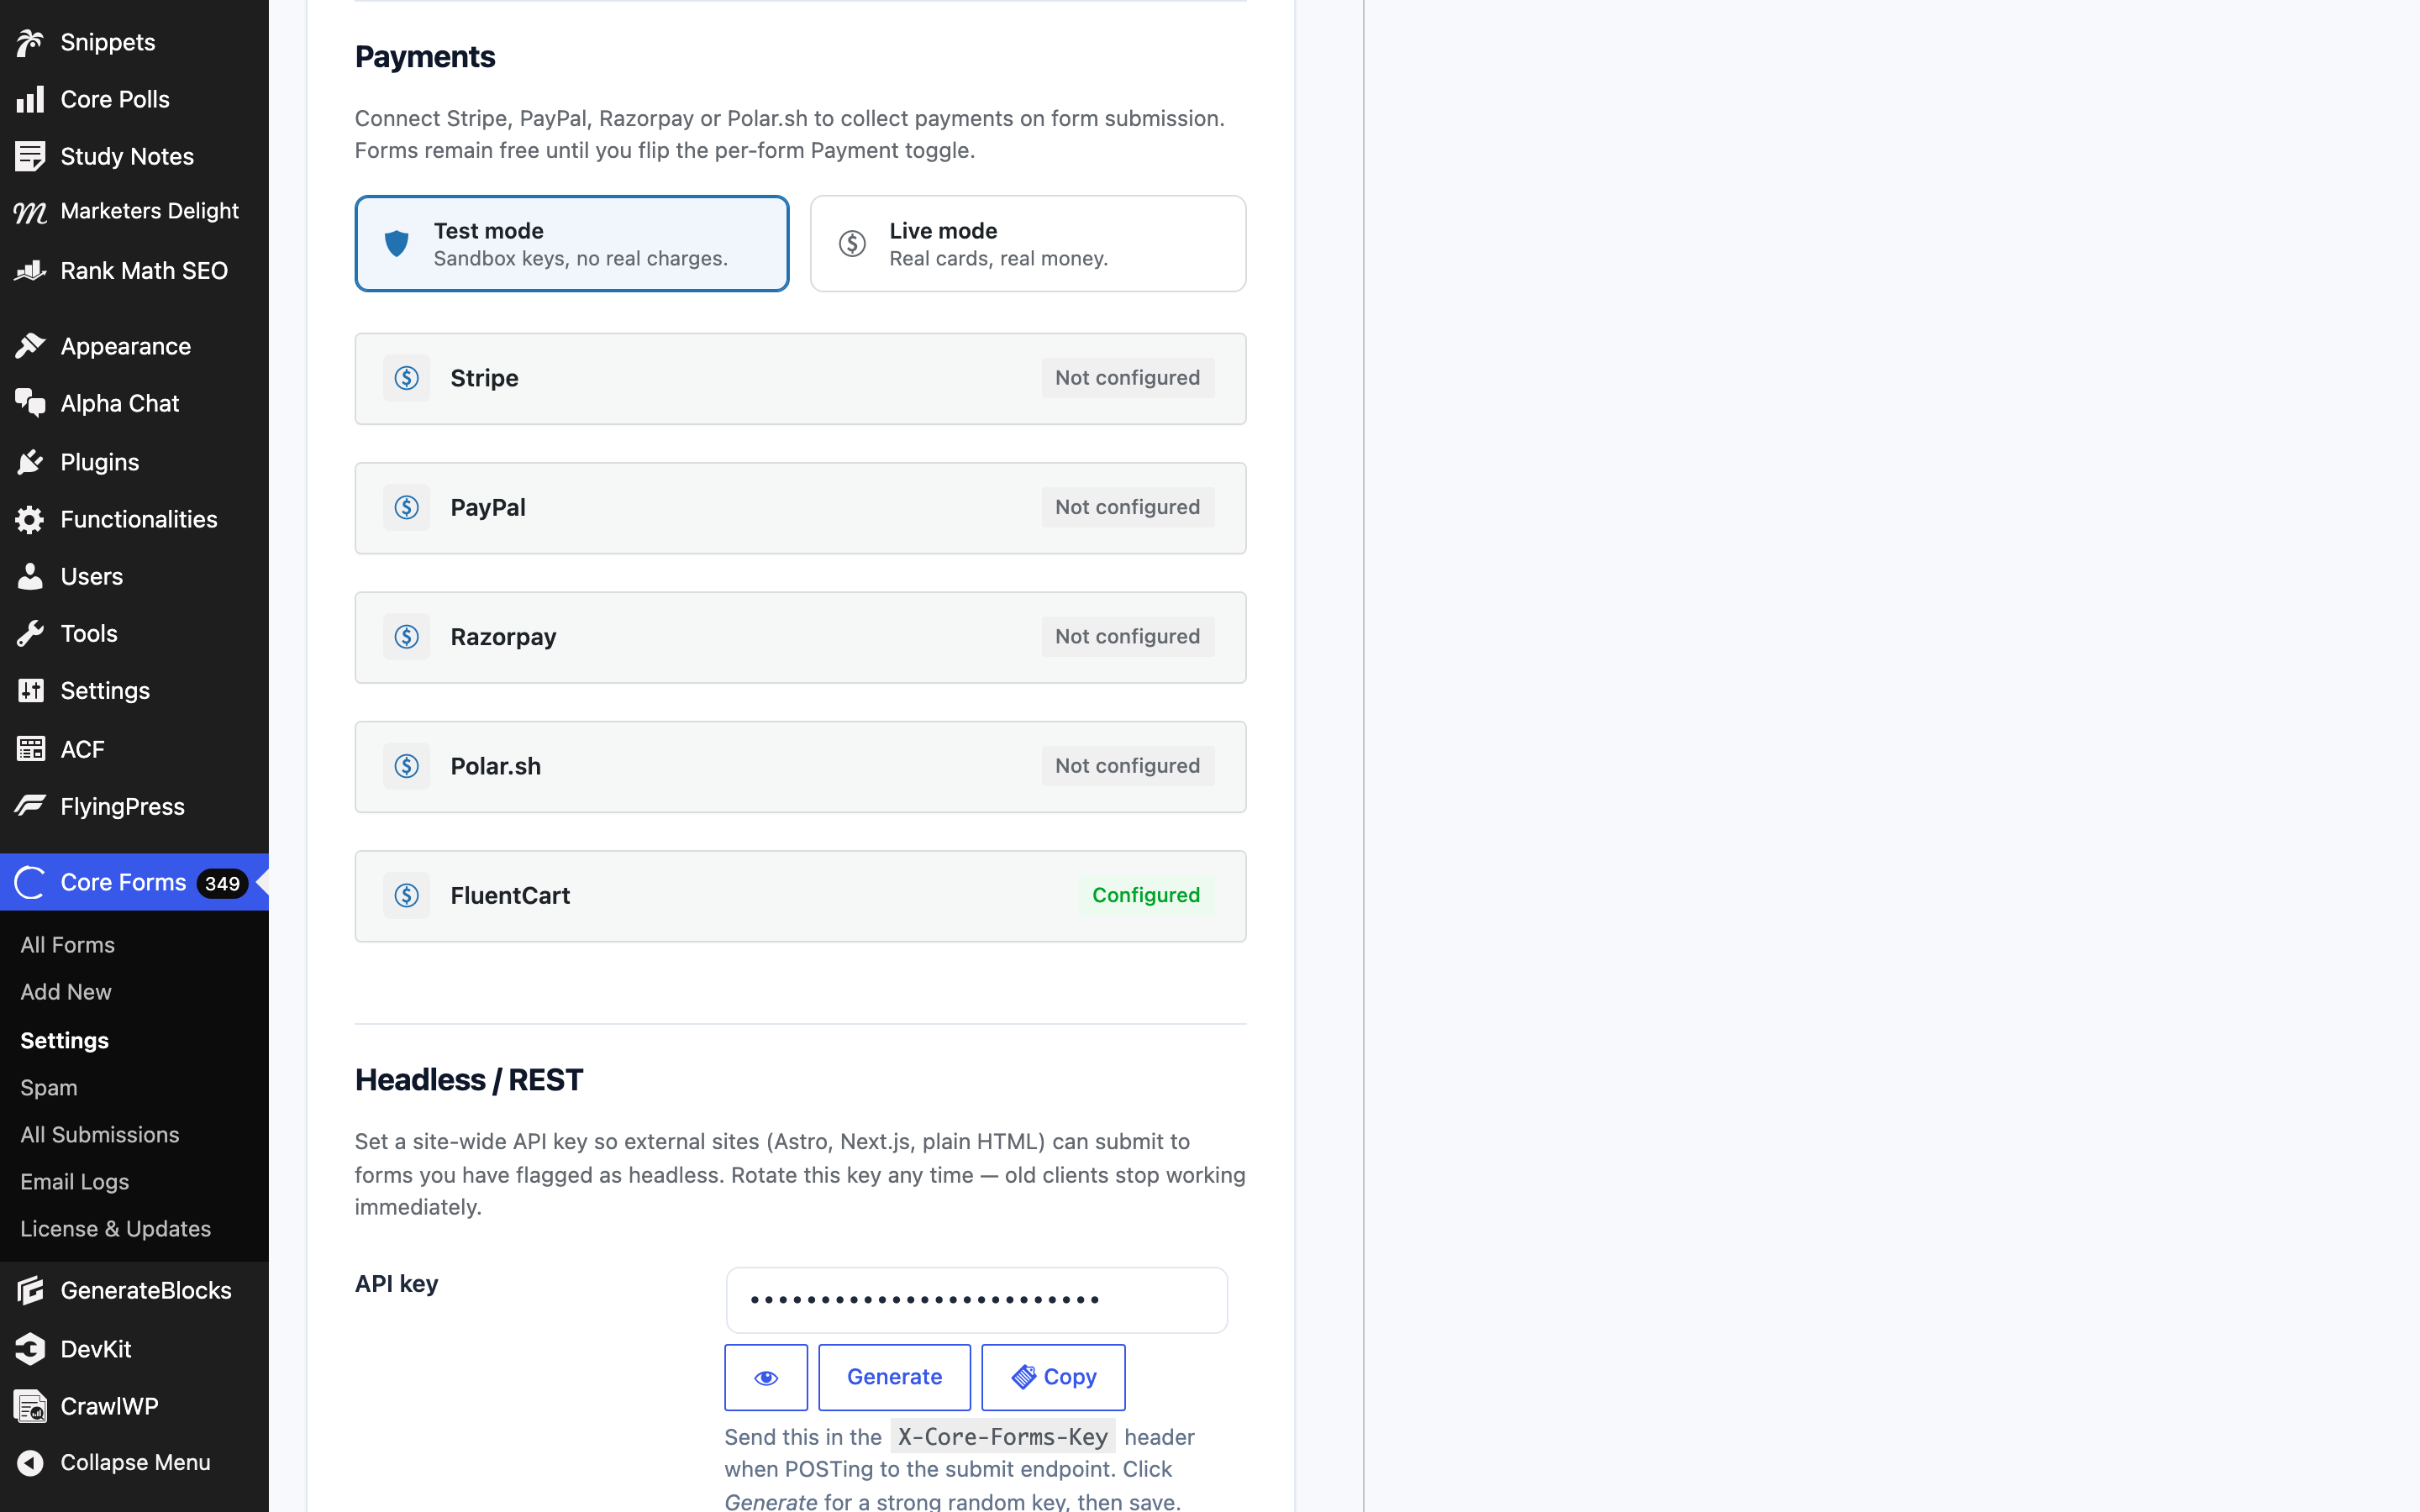
Task: Expand the Razorpay gateway row
Action: [x=800, y=637]
